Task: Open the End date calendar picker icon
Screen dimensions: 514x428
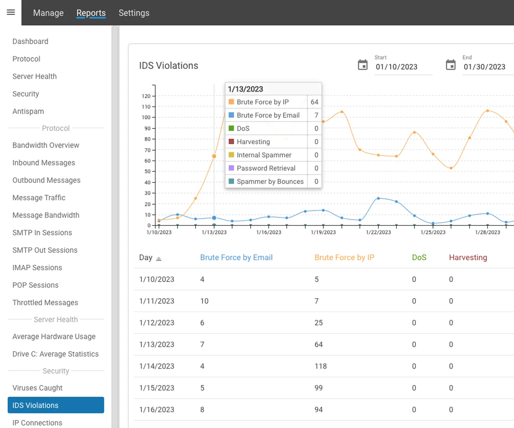Action: [451, 65]
